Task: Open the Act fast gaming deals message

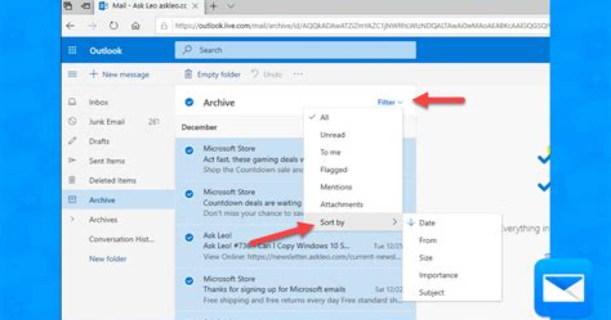Action: pos(240,159)
